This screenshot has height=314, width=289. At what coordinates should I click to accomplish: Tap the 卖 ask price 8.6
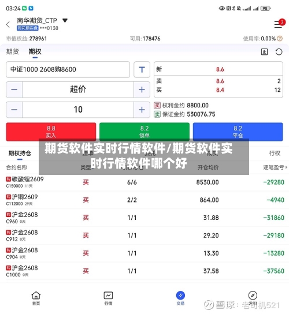click(220, 81)
